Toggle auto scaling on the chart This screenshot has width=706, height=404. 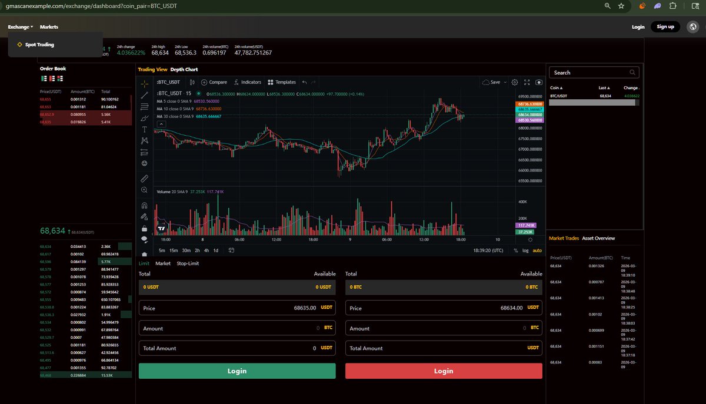point(537,250)
